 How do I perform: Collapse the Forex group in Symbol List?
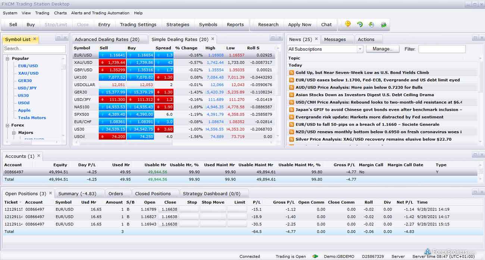point(7,126)
